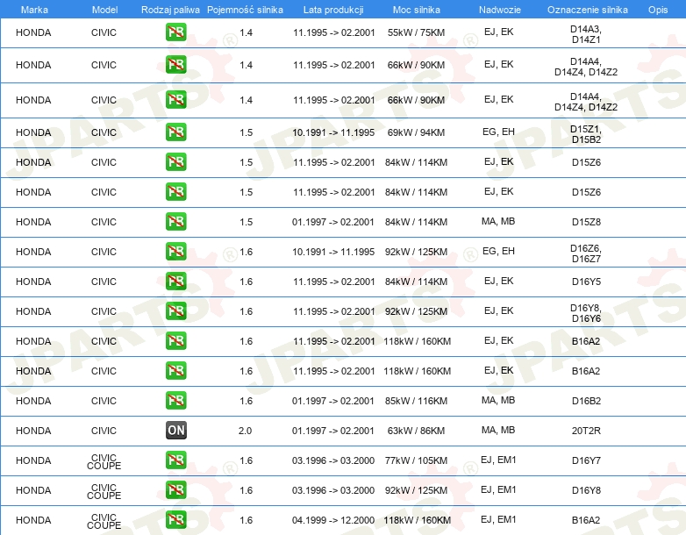
Task: Select the engine code D15Z8
Action: tap(586, 222)
